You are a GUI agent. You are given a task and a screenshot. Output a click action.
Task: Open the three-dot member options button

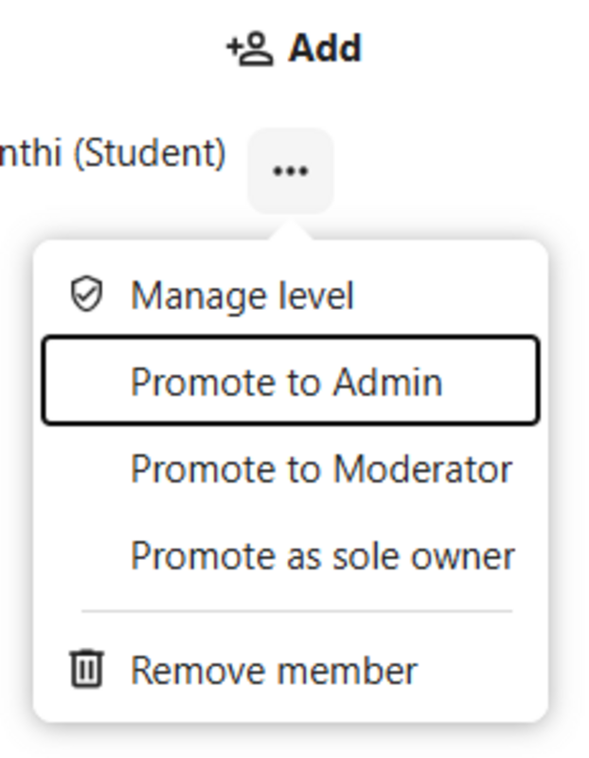click(290, 171)
